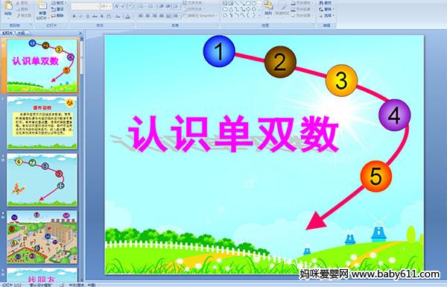Open the font name dropdown
This screenshot has width=447, height=287.
coord(98,6)
